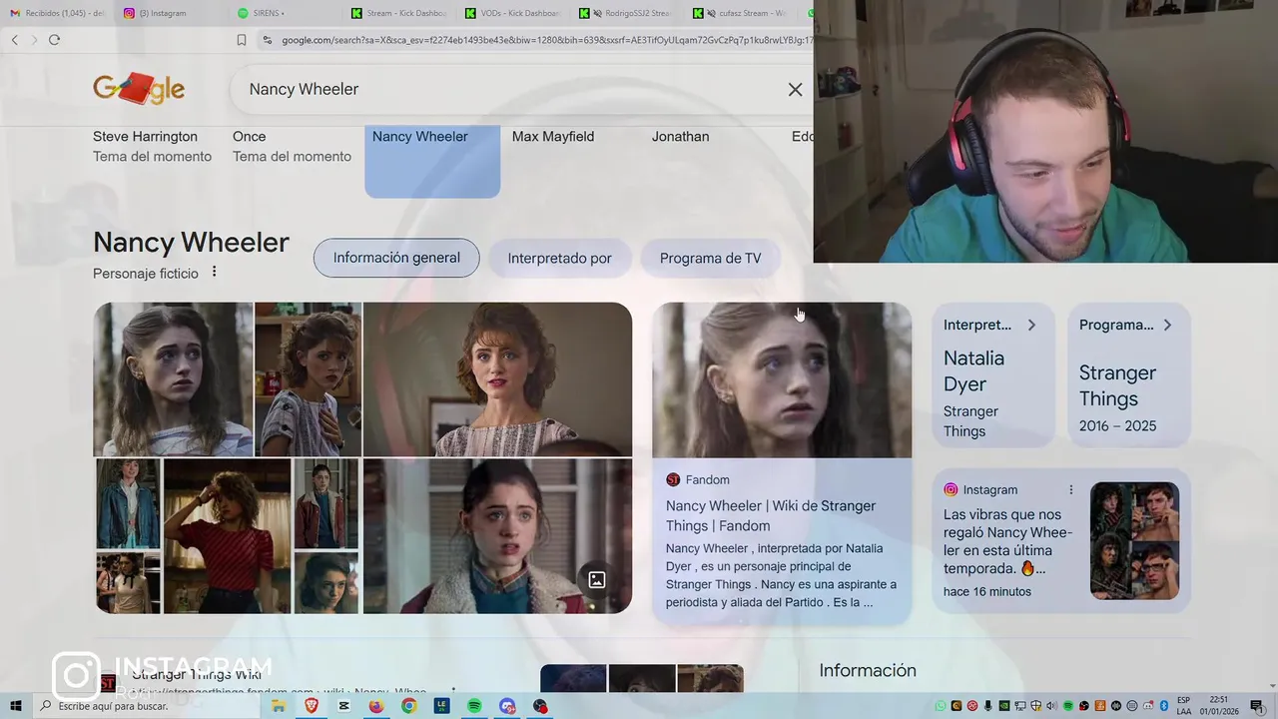Open Natalia Dyer actress card
Viewport: 1278px width, 719px height.
pos(992,374)
